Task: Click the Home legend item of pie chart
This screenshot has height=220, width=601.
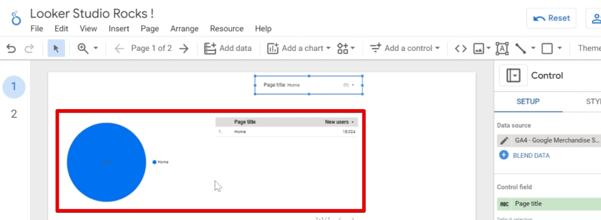Action: (x=161, y=162)
